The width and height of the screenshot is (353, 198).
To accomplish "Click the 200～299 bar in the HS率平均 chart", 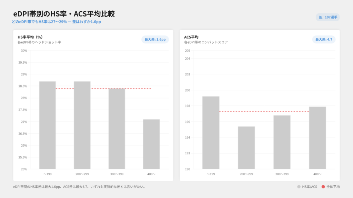I will 82,125.
